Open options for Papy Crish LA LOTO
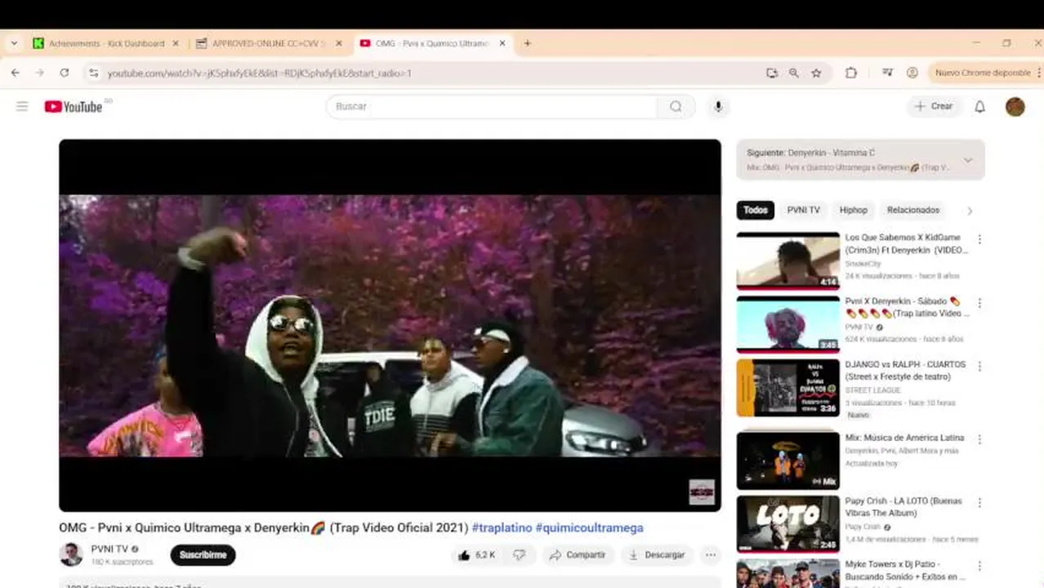Screen dimensions: 1044x588 pos(979,503)
